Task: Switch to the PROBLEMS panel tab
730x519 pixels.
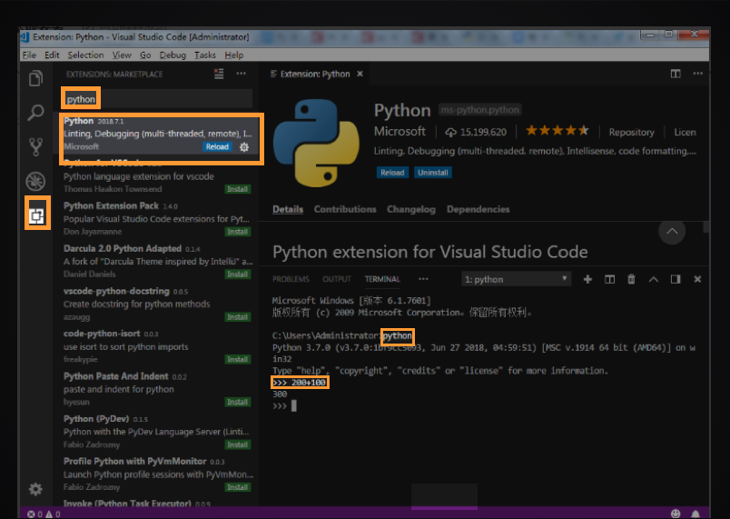Action: pos(291,279)
